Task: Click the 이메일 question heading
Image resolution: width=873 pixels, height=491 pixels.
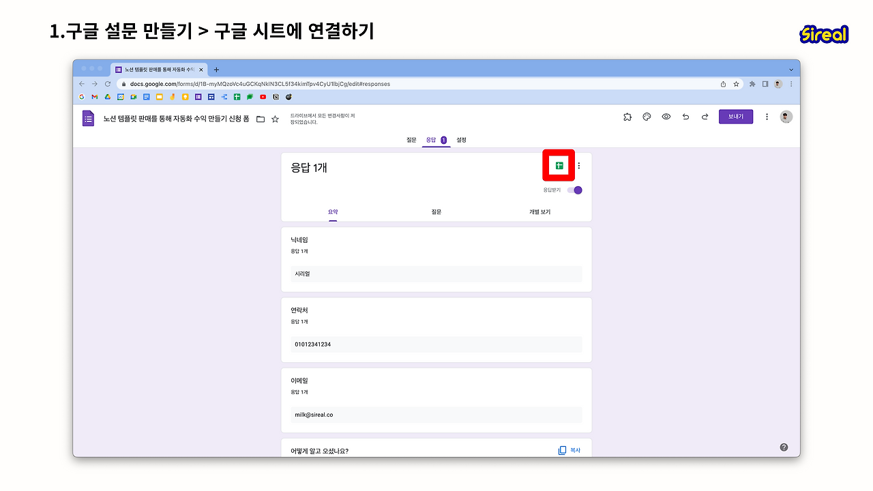Action: [299, 381]
